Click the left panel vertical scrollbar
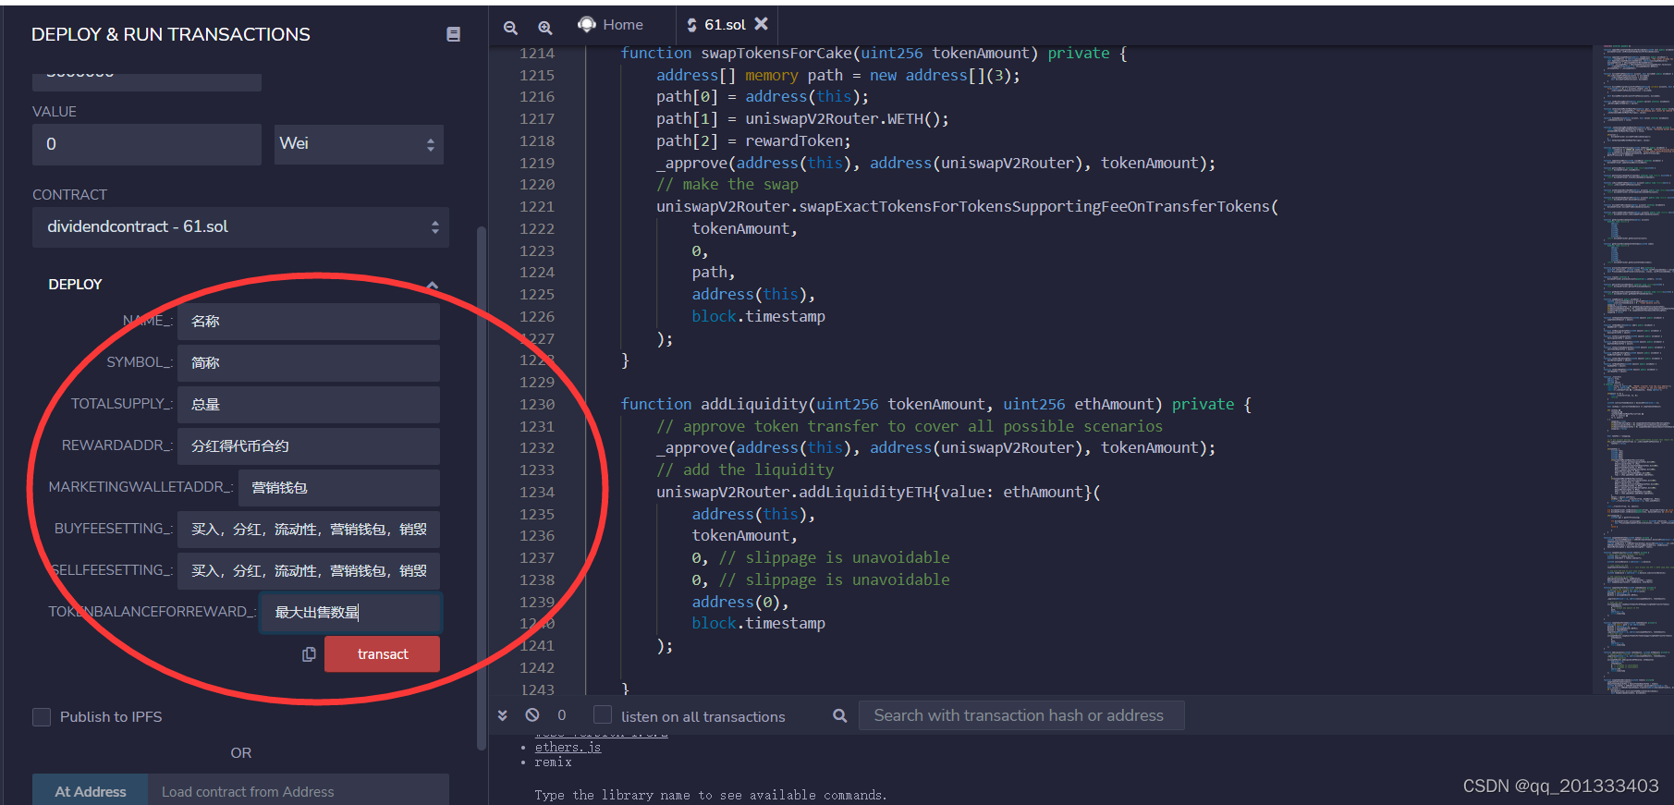Screen dimensions: 1674x805 pos(481,490)
